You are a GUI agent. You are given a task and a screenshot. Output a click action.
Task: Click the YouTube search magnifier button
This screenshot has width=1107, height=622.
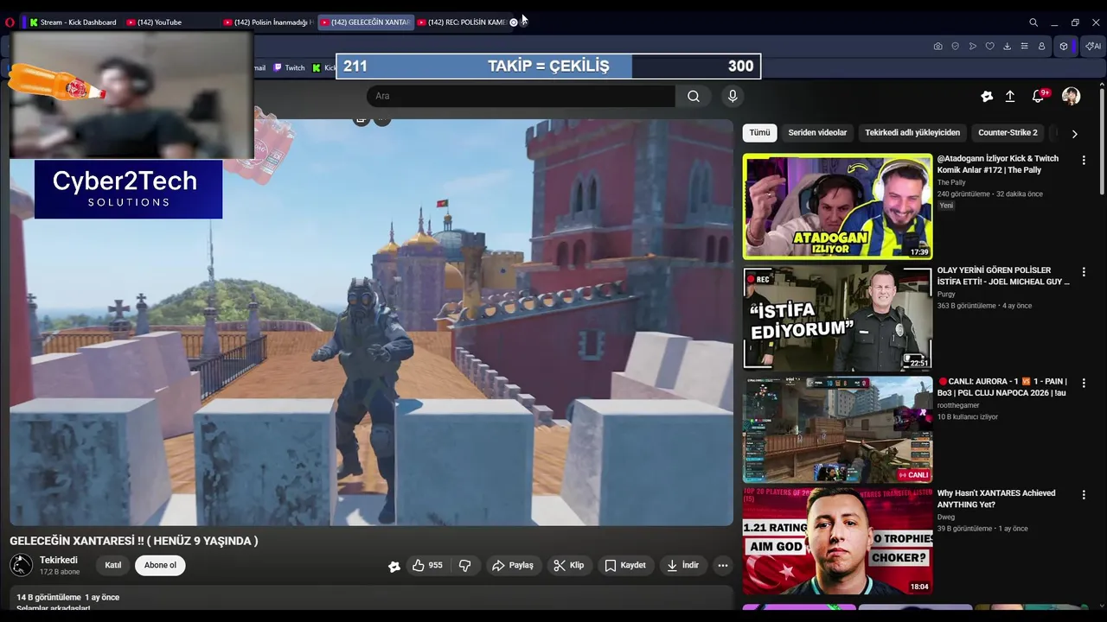click(x=694, y=96)
